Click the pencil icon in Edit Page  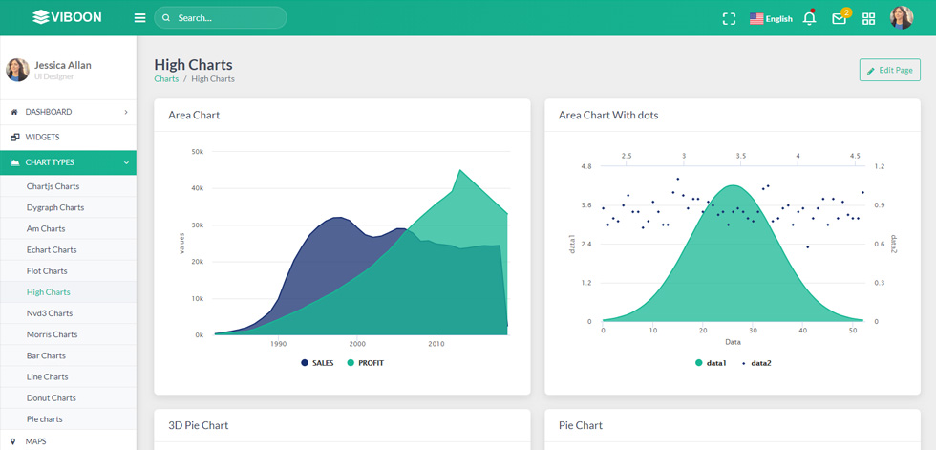point(871,71)
